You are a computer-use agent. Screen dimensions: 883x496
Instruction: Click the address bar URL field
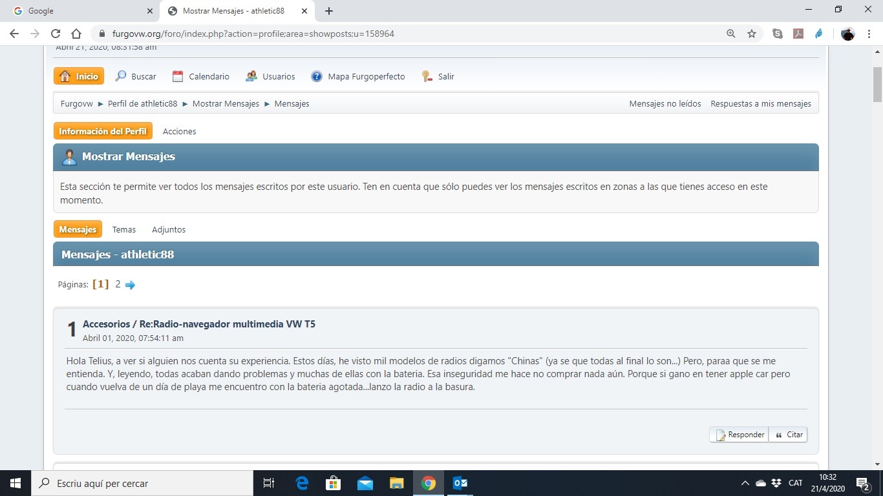point(414,34)
